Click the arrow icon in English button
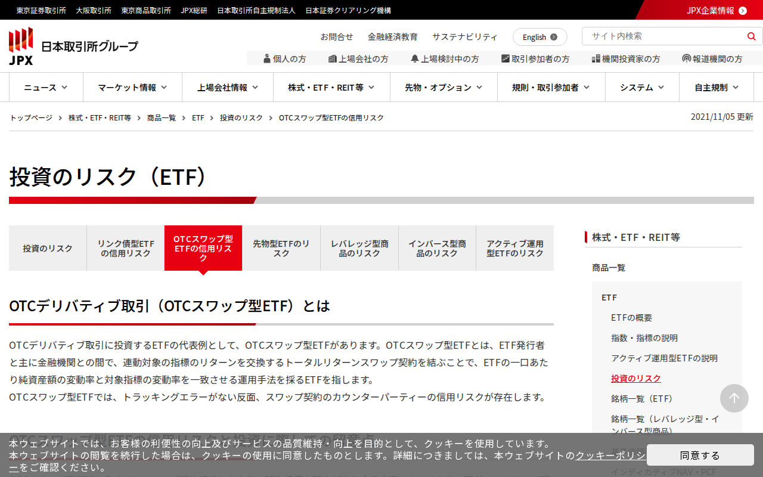 pos(554,37)
